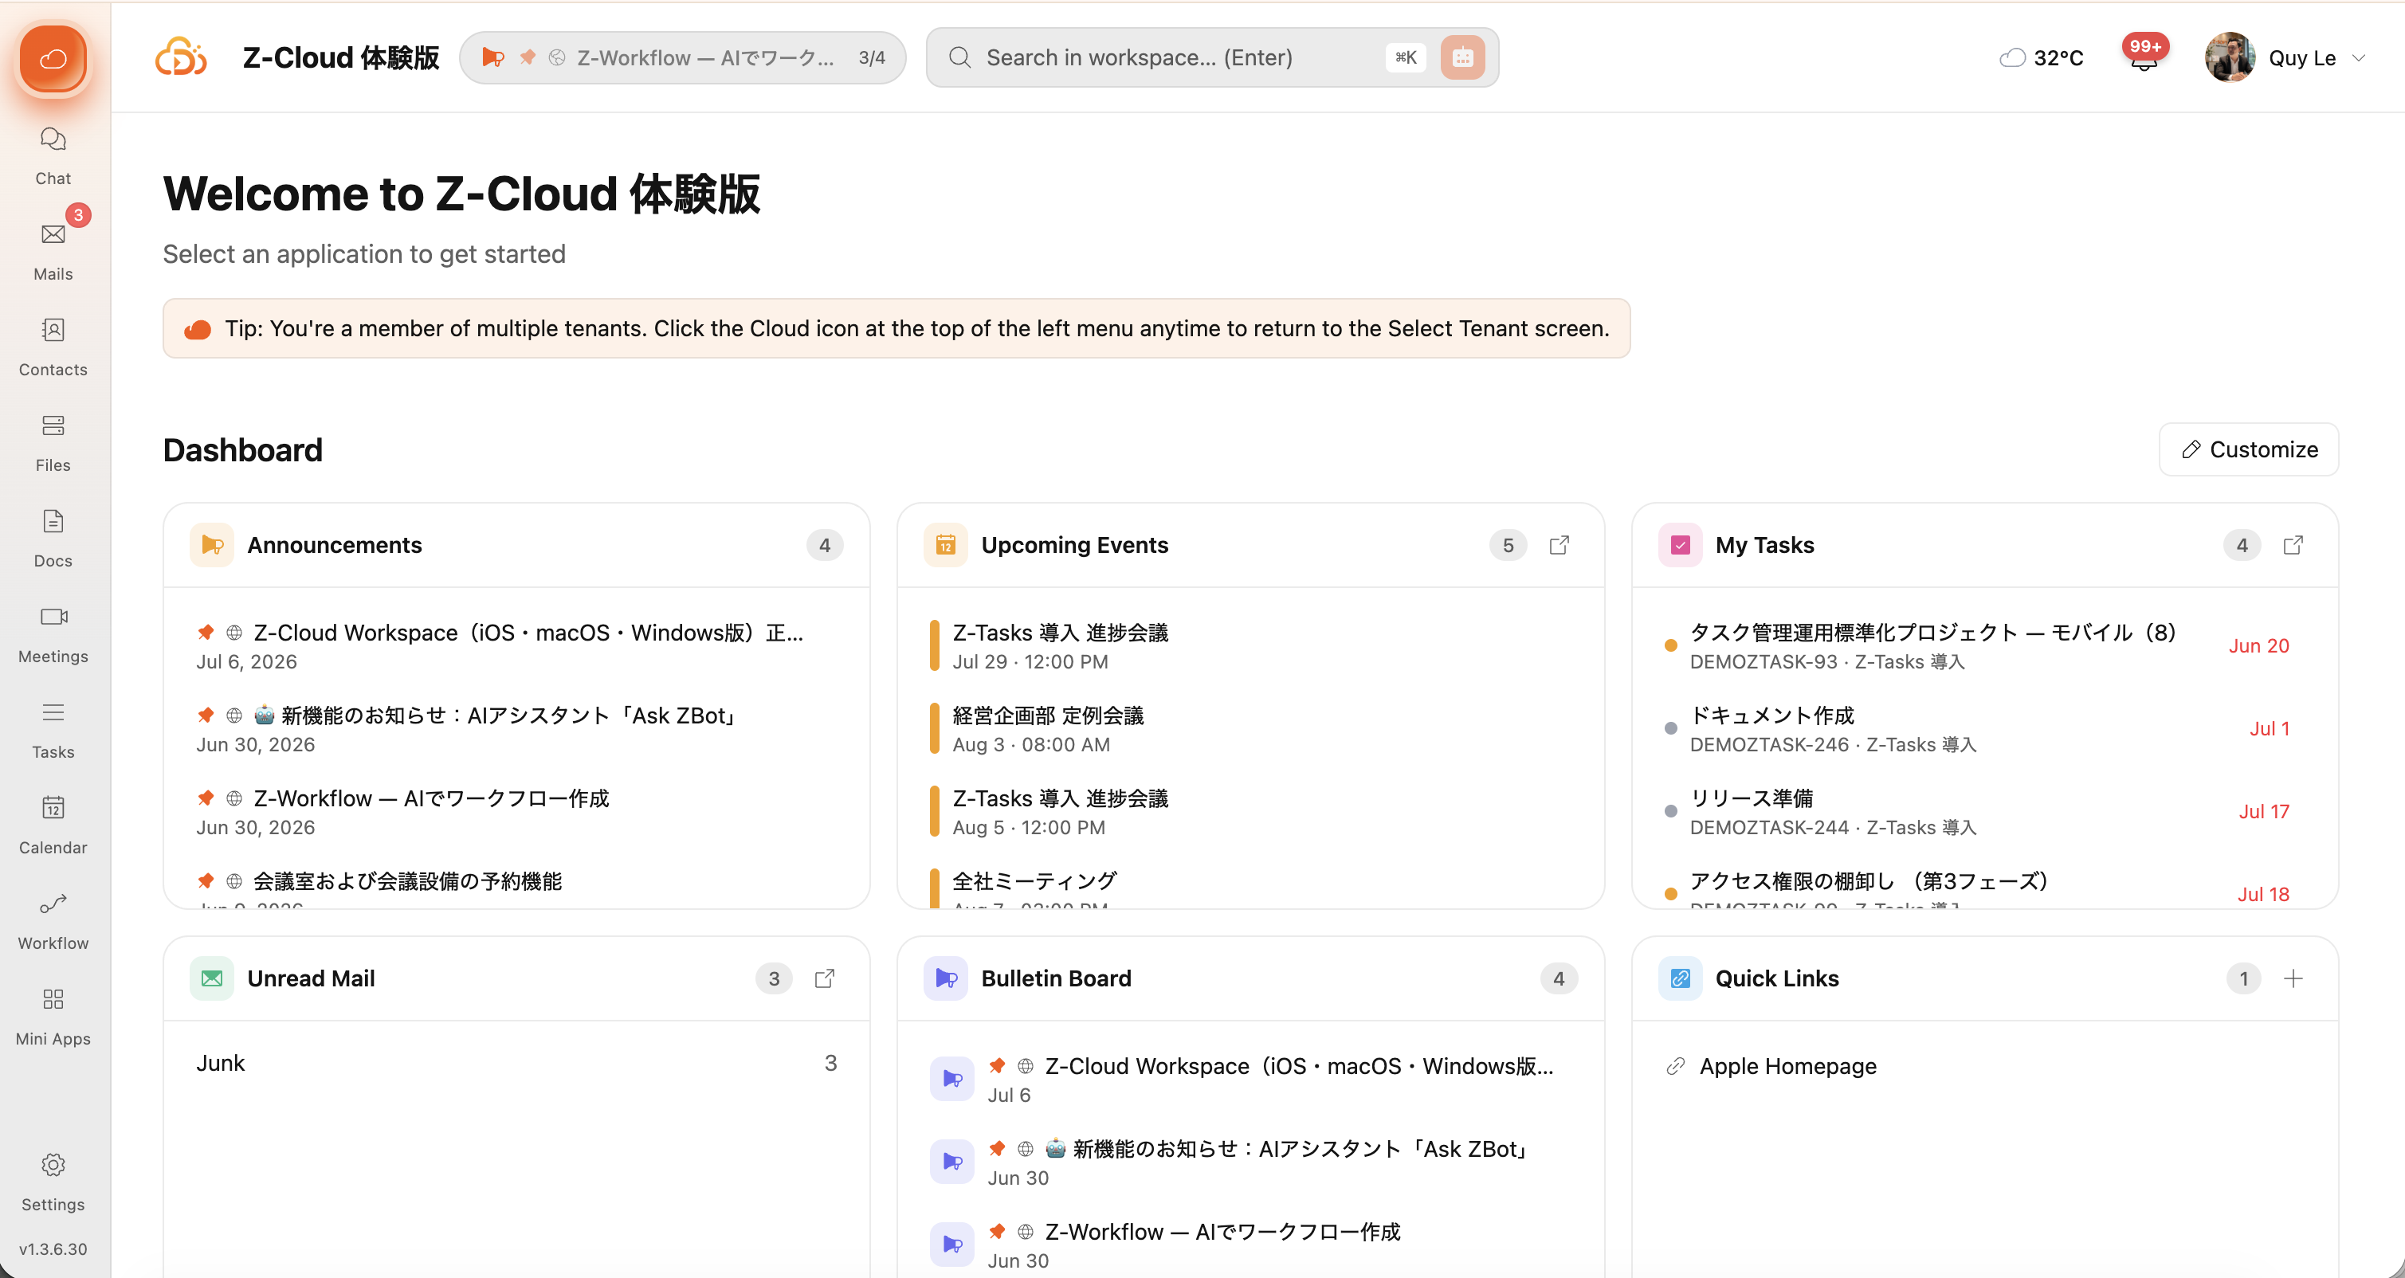Open My Tasks in external view
Image resolution: width=2405 pixels, height=1278 pixels.
2293,545
